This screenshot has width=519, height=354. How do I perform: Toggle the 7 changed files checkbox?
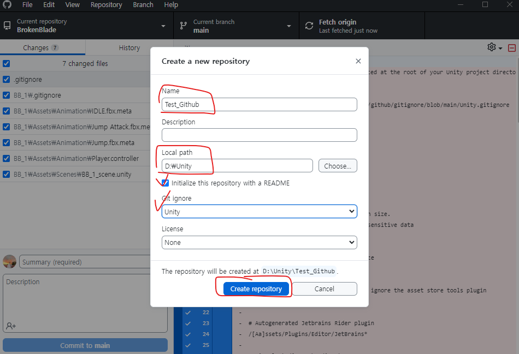click(6, 64)
